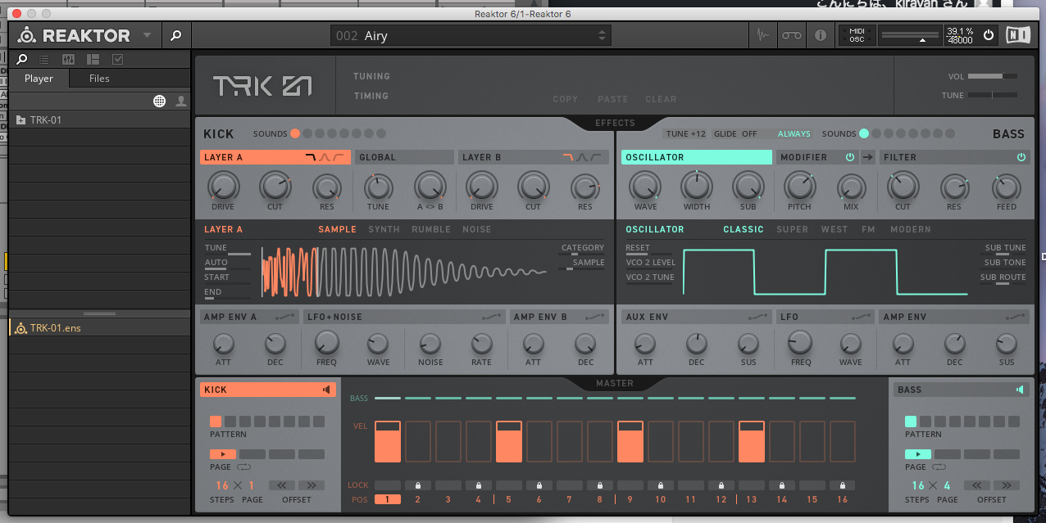Click the AMP ENV A envelope shape icon
This screenshot has width=1046, height=523.
[x=286, y=317]
